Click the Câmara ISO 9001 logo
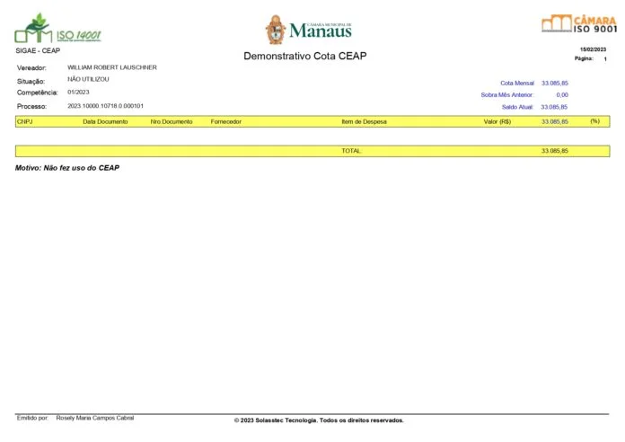625x442 pixels. (578, 24)
